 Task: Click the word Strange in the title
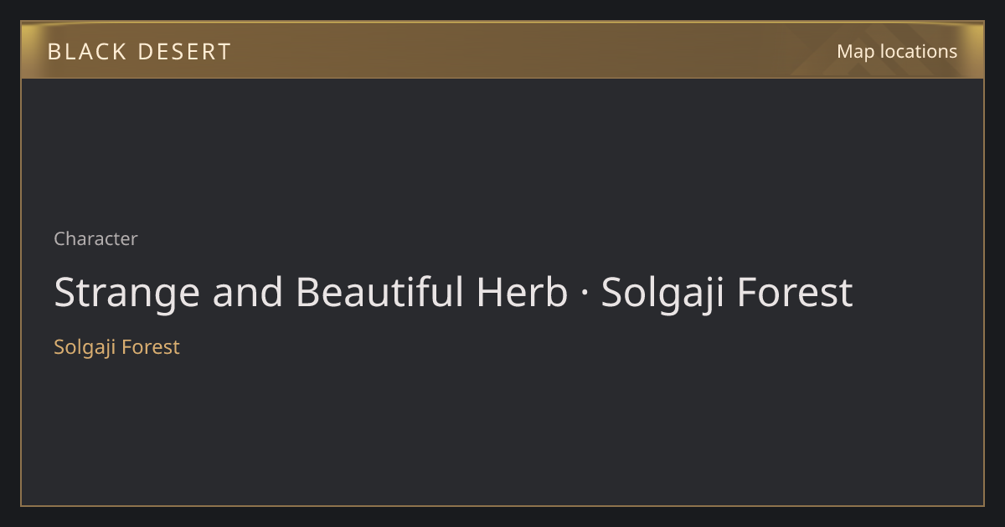[127, 294]
